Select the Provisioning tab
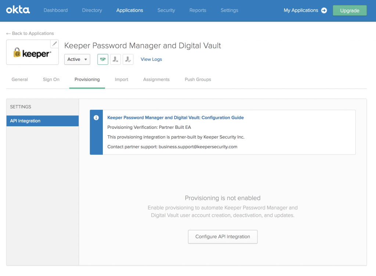Image resolution: width=376 pixels, height=276 pixels. pyautogui.click(x=87, y=79)
